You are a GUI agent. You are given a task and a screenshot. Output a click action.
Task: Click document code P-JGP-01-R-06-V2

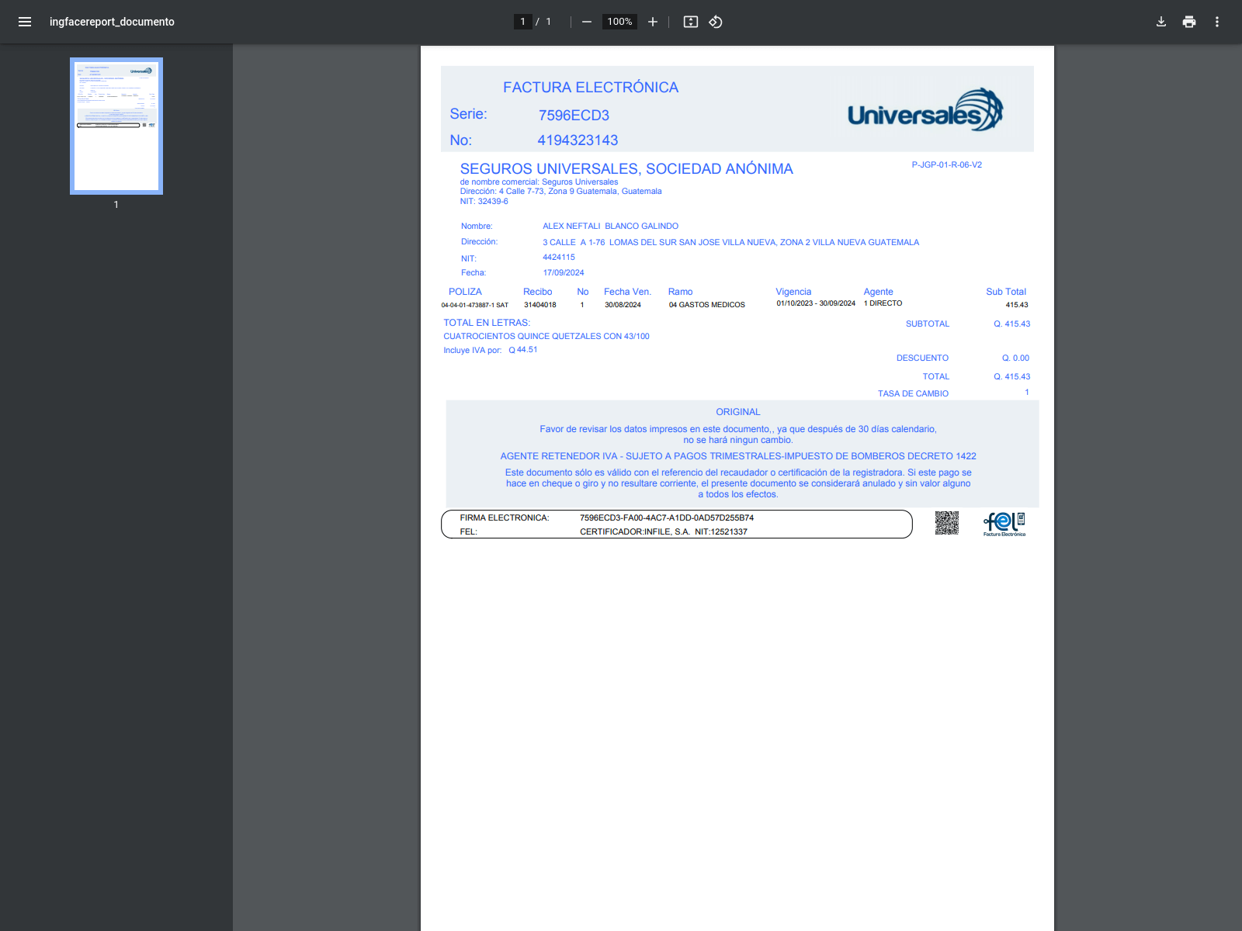tap(946, 165)
